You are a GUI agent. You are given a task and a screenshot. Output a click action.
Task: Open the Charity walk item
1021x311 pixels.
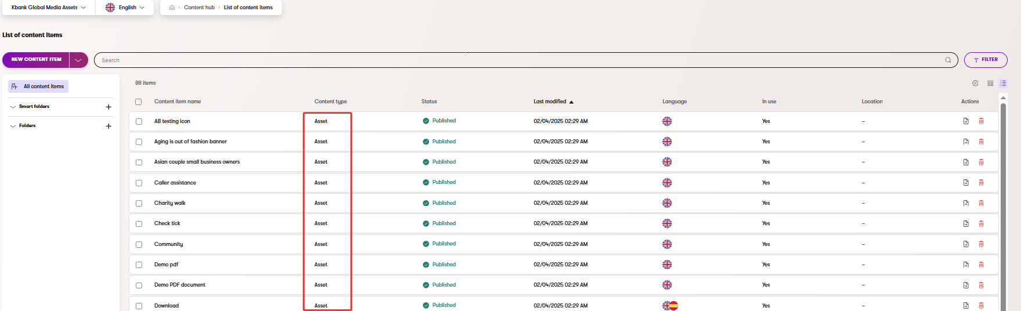pyautogui.click(x=170, y=203)
